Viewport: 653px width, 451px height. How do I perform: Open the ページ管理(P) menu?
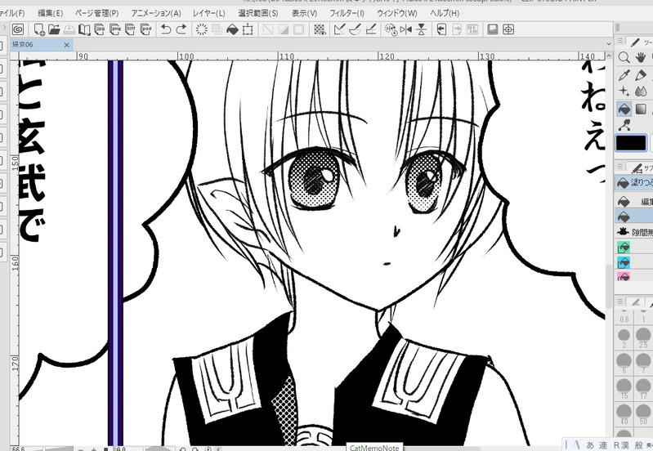[x=96, y=13]
